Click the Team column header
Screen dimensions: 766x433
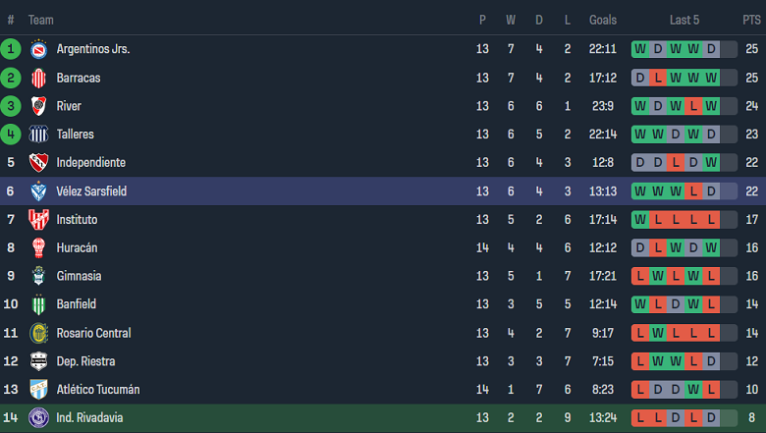tap(41, 20)
